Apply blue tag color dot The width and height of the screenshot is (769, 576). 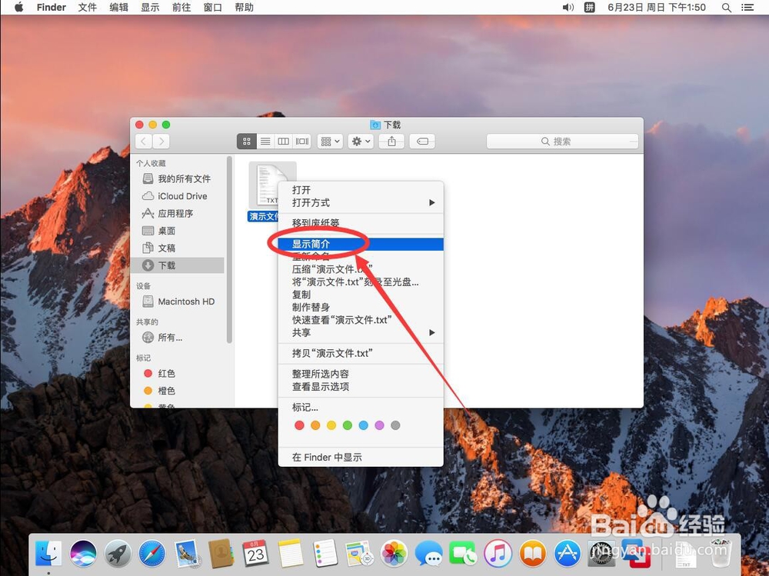pyautogui.click(x=364, y=425)
